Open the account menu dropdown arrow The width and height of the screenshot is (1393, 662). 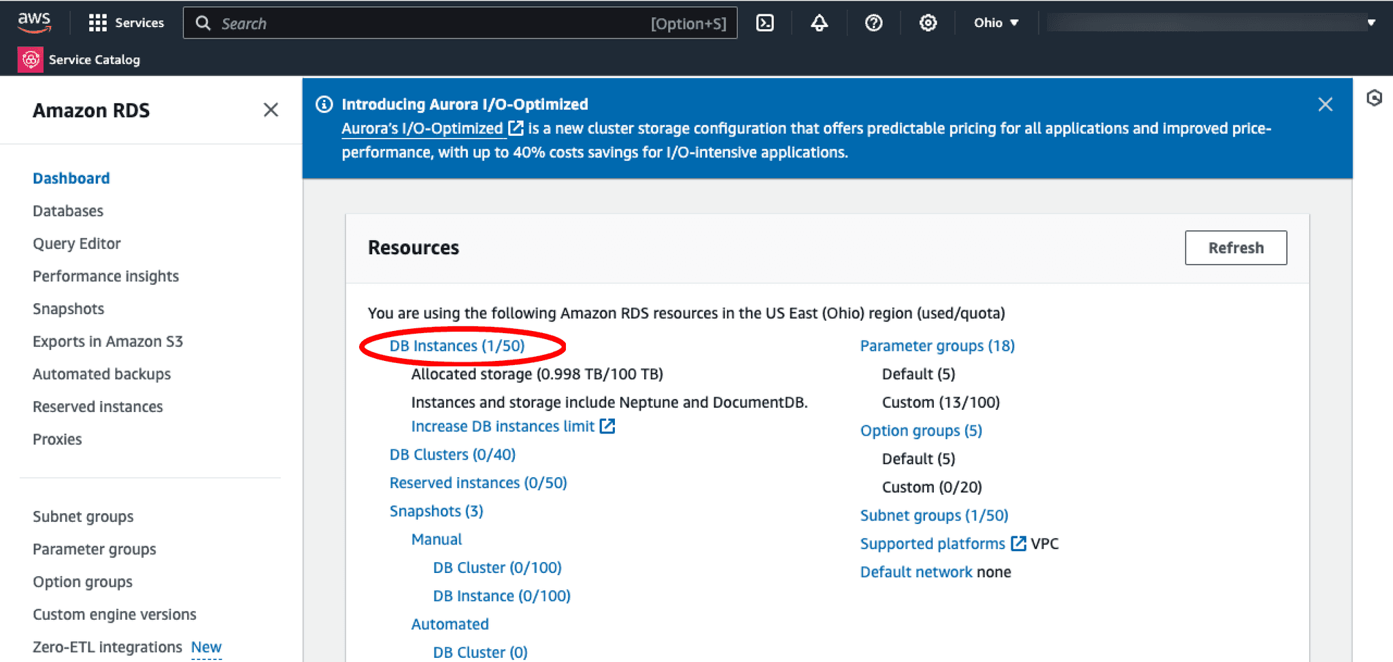(1372, 22)
